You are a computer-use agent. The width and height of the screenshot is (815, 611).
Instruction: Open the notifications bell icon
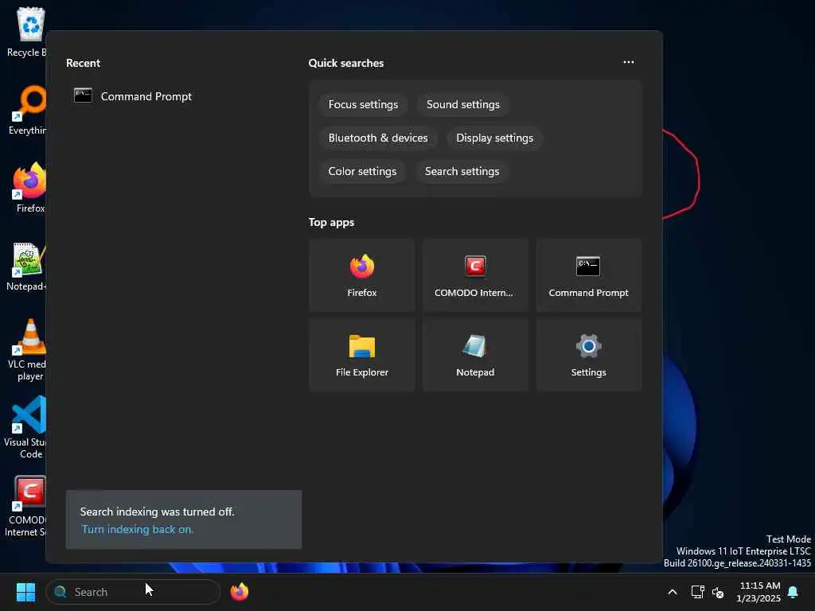point(793,592)
